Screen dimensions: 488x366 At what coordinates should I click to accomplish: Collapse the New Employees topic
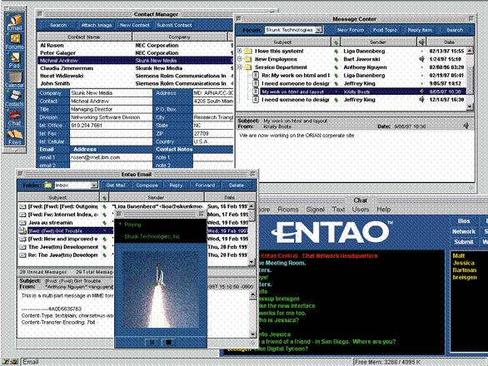(239, 59)
